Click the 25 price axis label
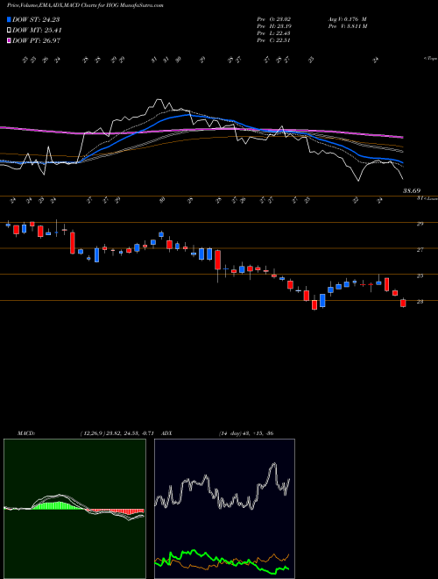 click(420, 275)
